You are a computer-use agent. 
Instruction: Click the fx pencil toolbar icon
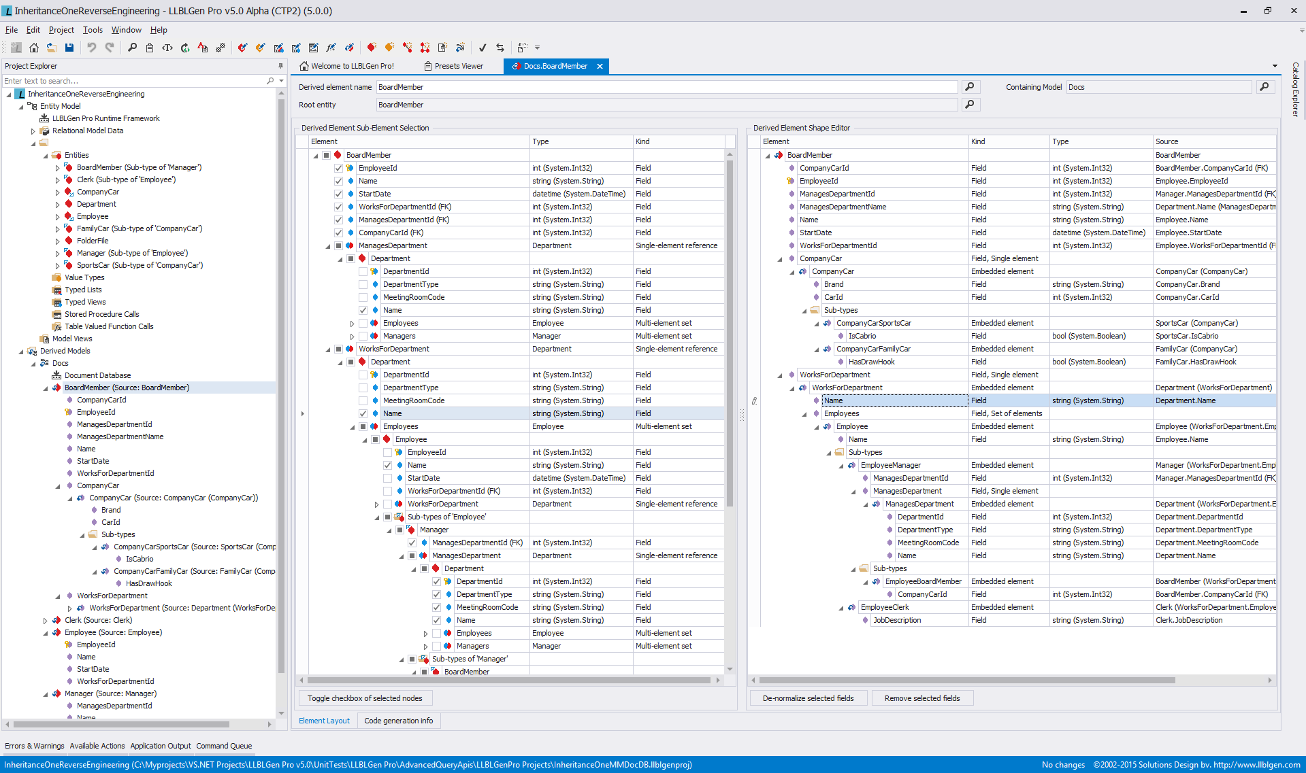click(x=331, y=48)
